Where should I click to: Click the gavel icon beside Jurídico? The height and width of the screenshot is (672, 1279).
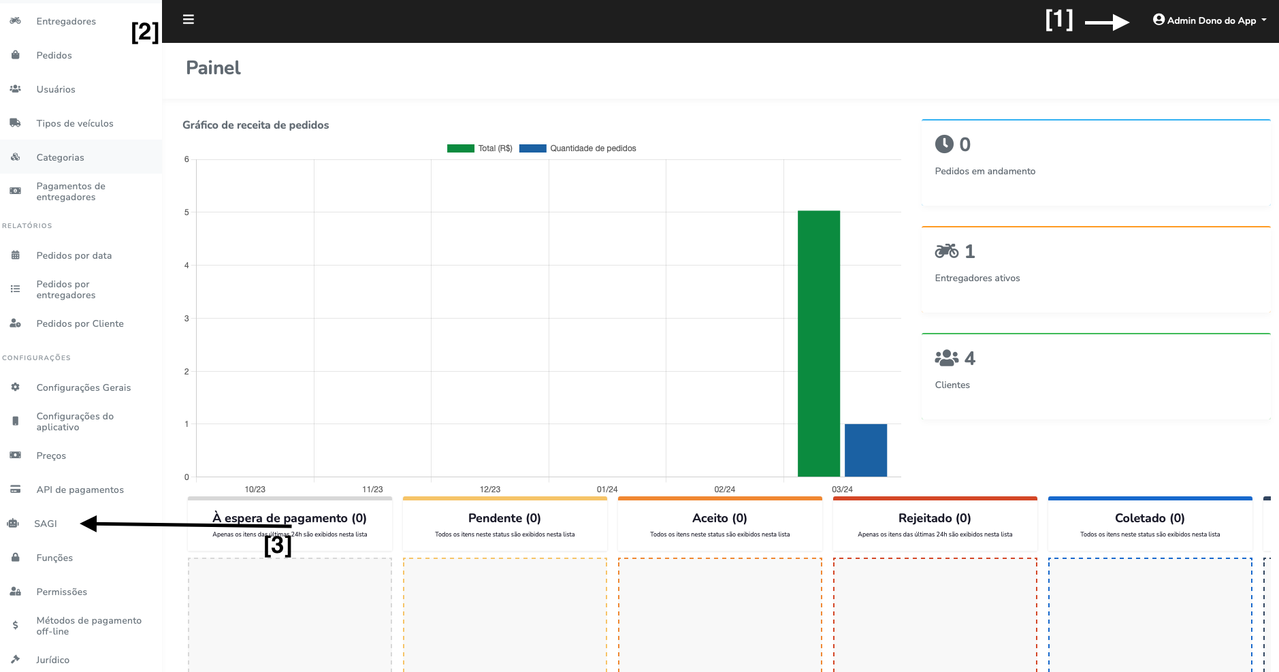point(15,660)
